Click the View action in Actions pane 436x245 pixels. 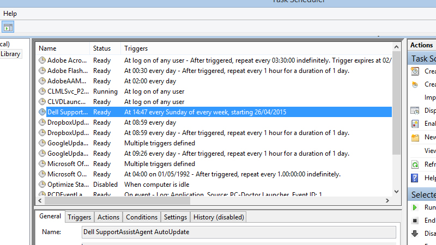430,151
